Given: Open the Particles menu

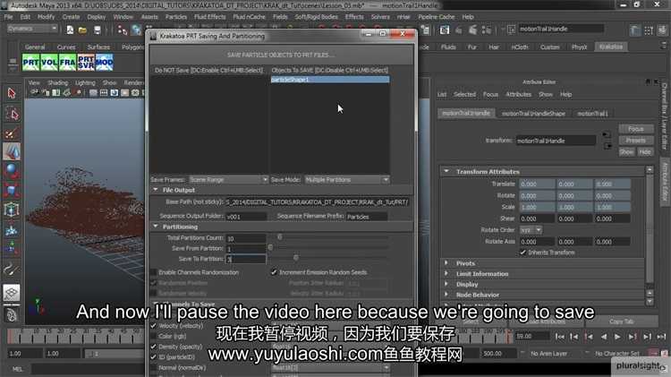Looking at the screenshot, I should pyautogui.click(x=176, y=17).
